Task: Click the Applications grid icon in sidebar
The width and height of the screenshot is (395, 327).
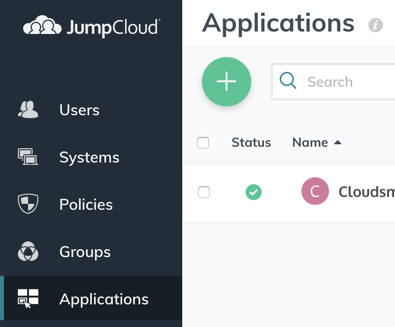Action: (x=28, y=299)
